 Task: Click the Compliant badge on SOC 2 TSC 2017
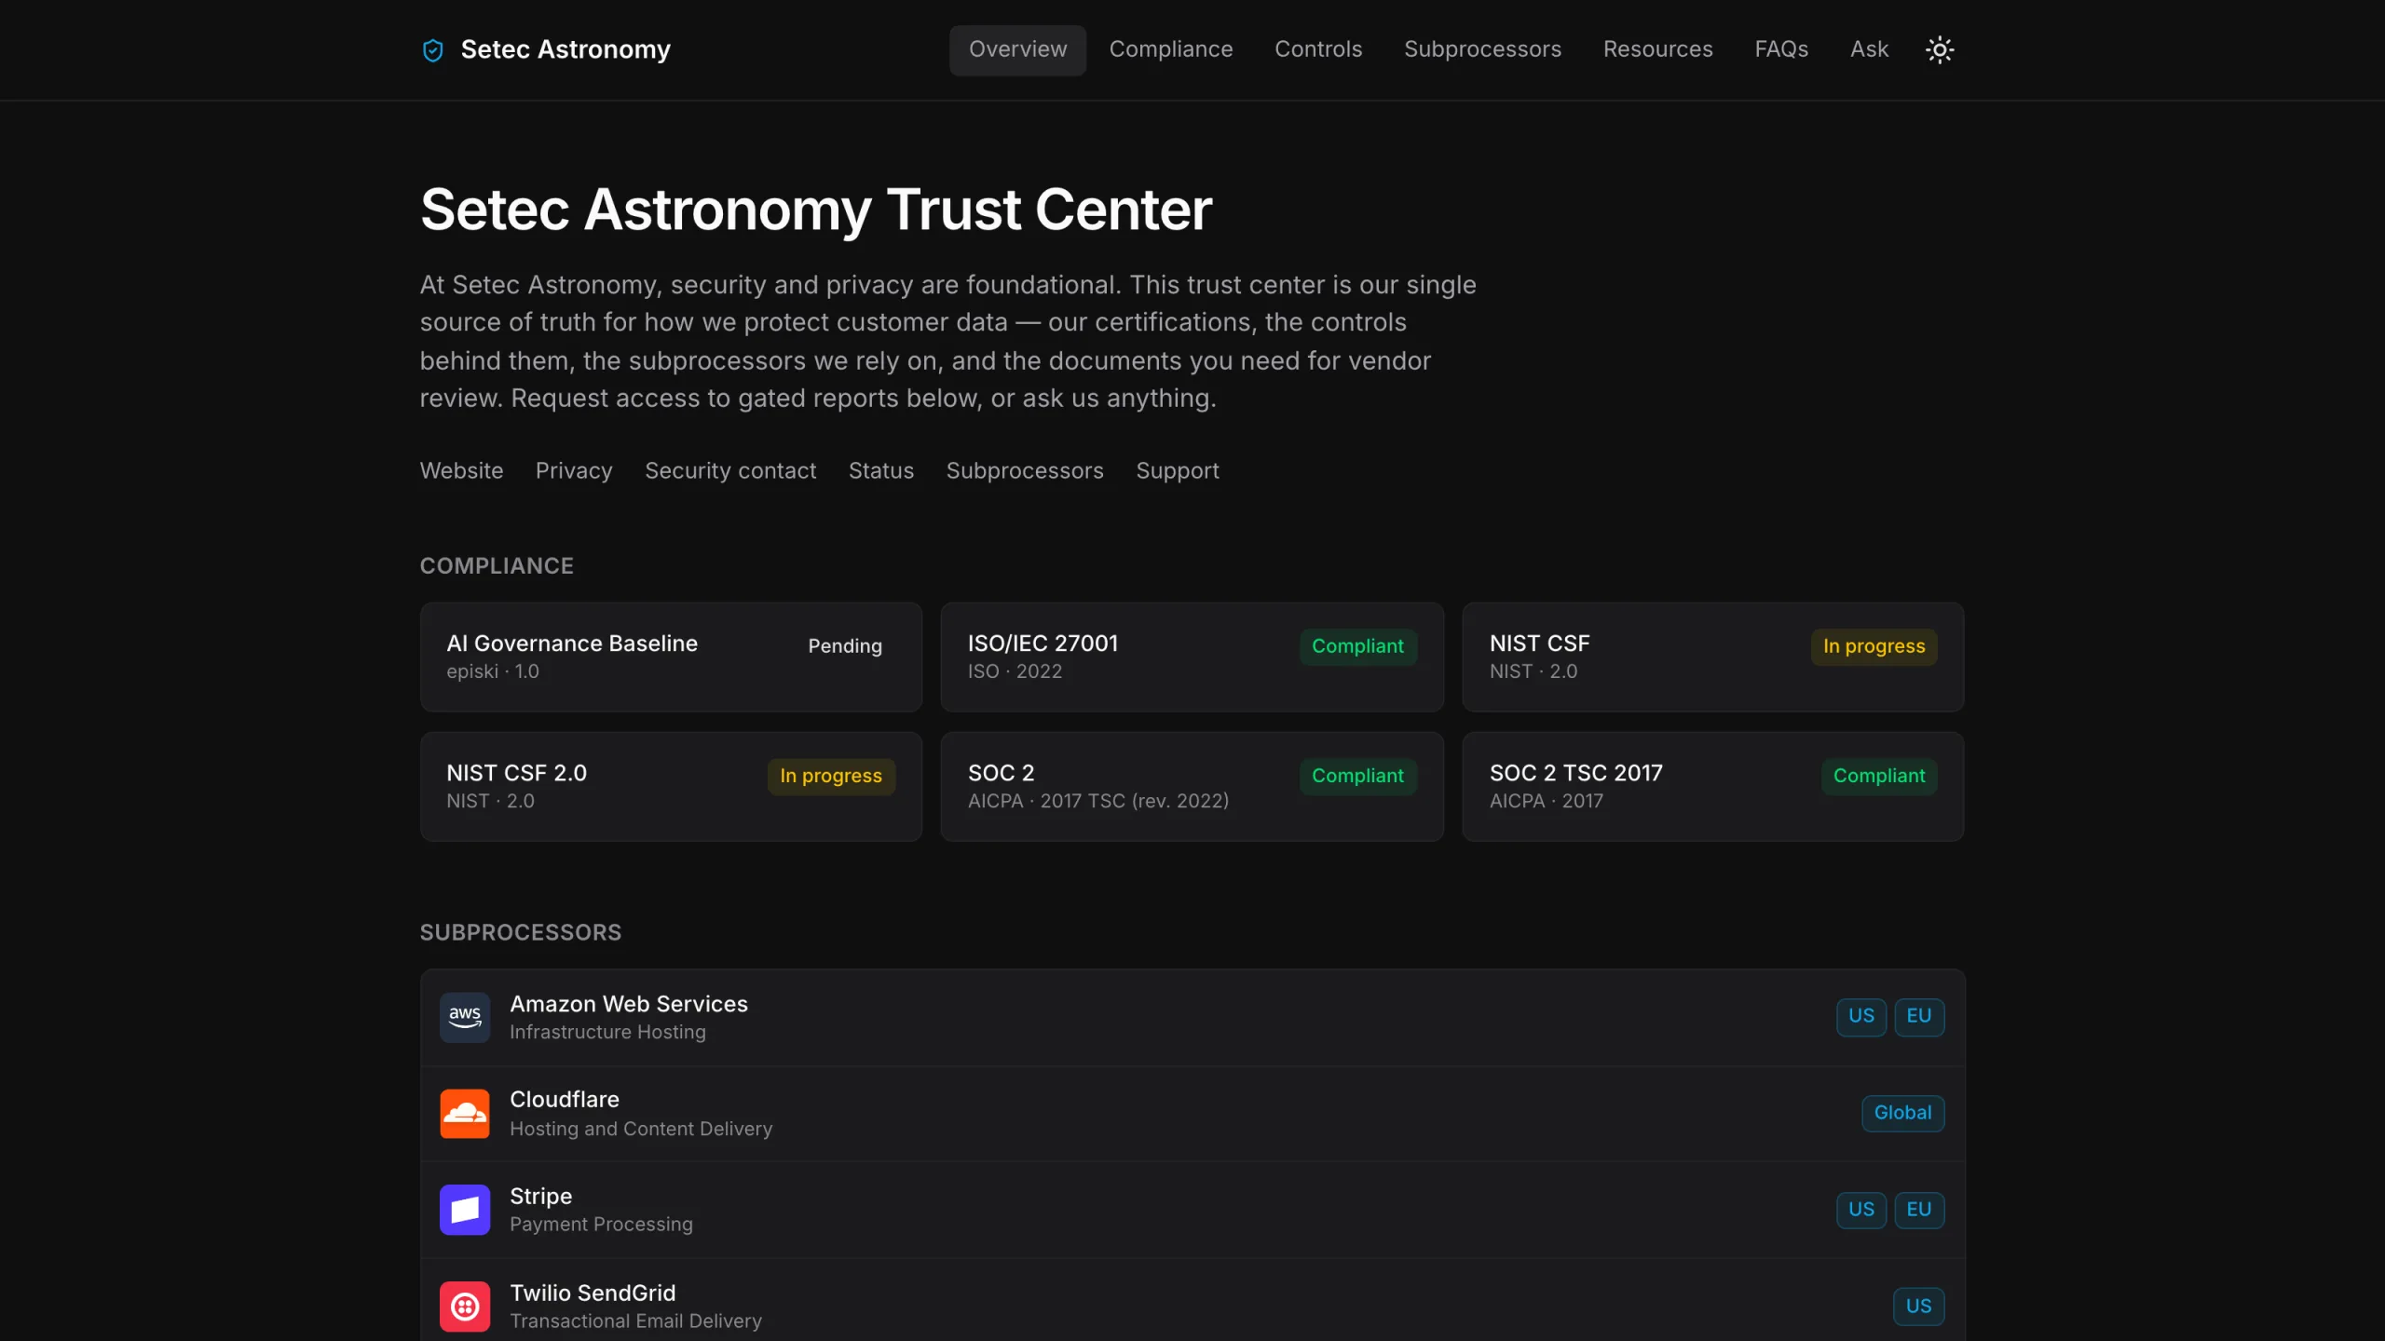coord(1879,776)
